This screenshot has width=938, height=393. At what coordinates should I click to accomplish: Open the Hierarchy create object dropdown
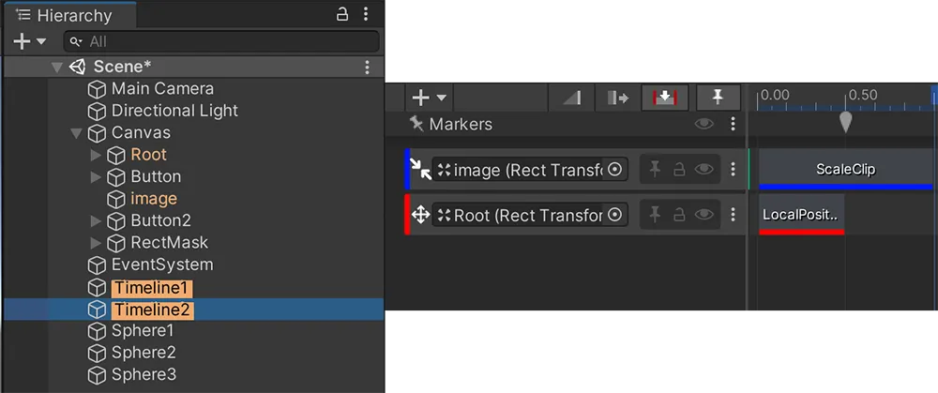(30, 41)
